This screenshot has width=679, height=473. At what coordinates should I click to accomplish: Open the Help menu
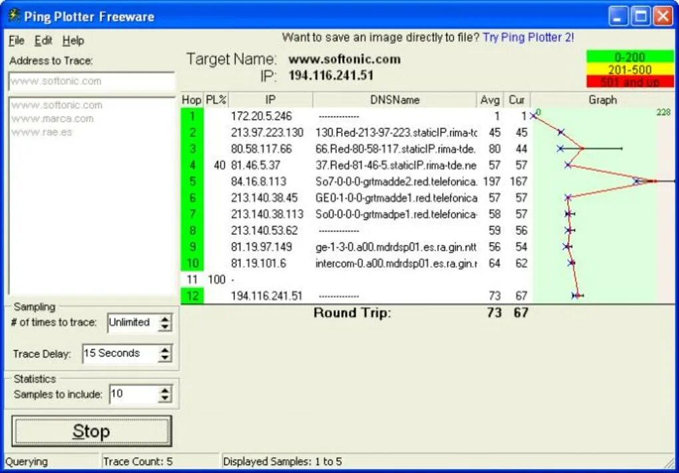coord(73,41)
